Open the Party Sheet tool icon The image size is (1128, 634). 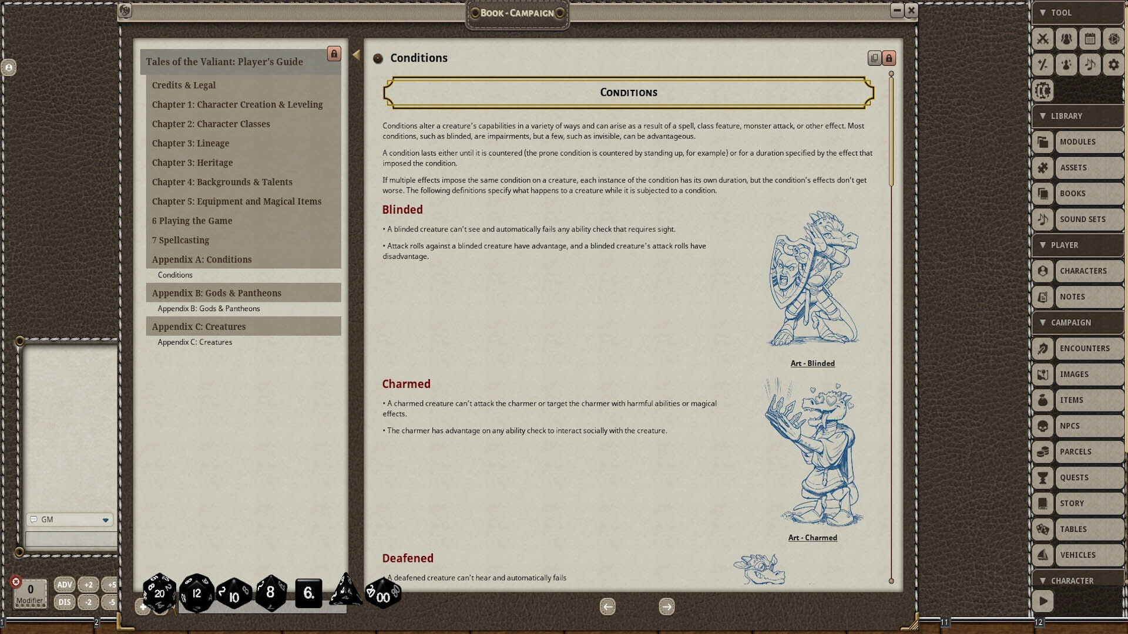1066,39
